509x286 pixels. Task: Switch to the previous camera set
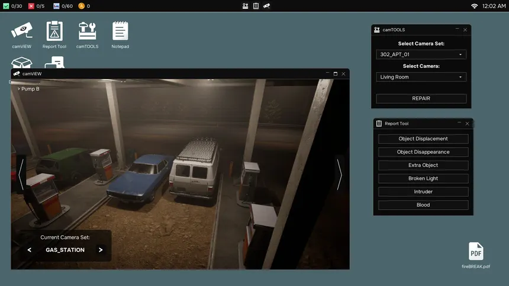pyautogui.click(x=30, y=250)
